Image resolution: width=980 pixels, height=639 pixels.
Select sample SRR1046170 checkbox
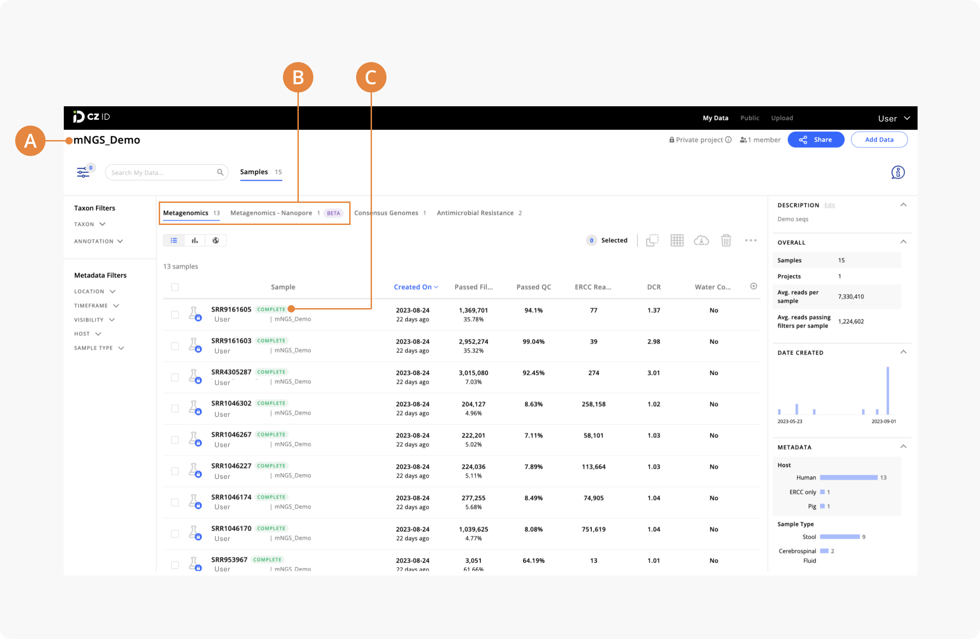tap(175, 534)
